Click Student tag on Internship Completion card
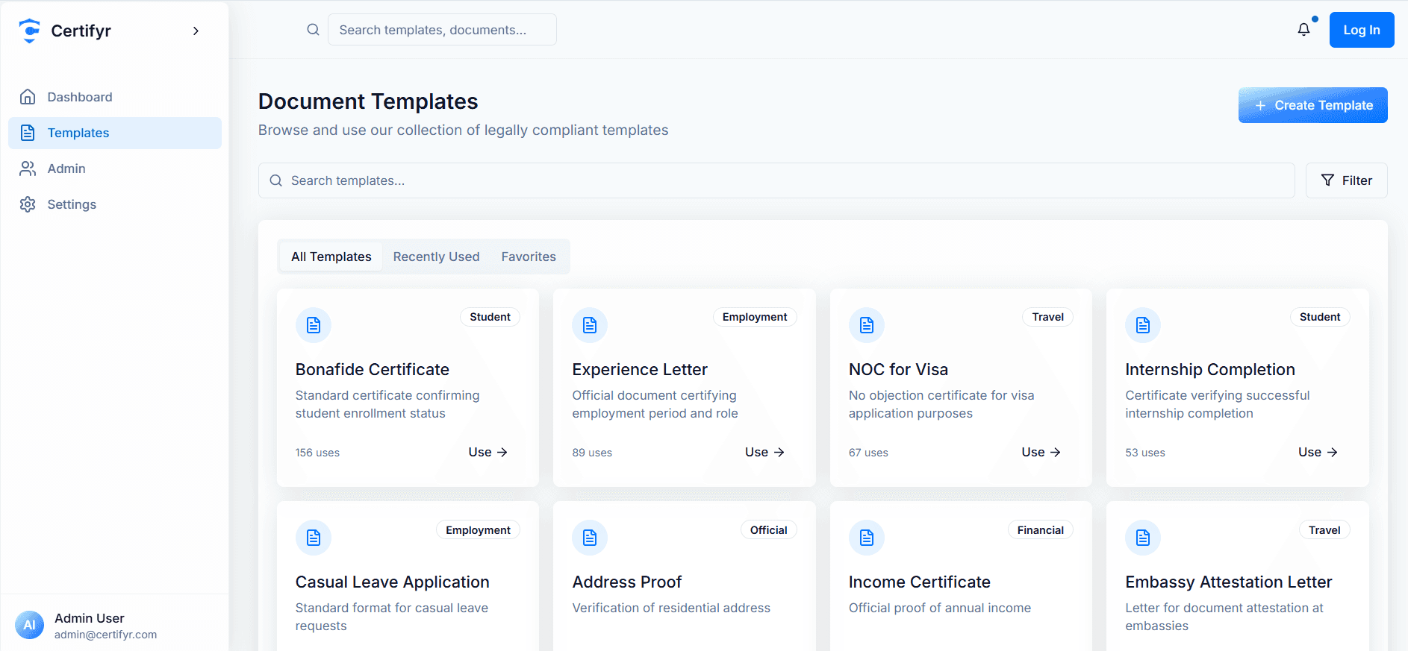The height and width of the screenshot is (651, 1408). coord(1320,317)
